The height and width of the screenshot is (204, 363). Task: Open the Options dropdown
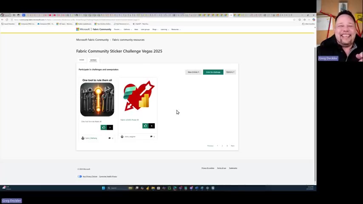(x=230, y=72)
